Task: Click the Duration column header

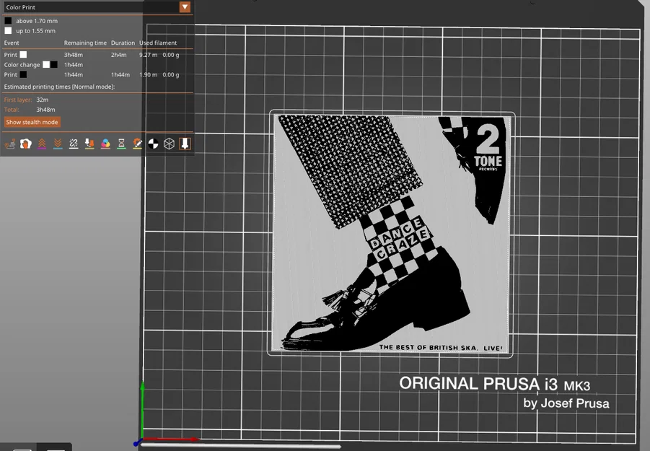Action: click(123, 43)
